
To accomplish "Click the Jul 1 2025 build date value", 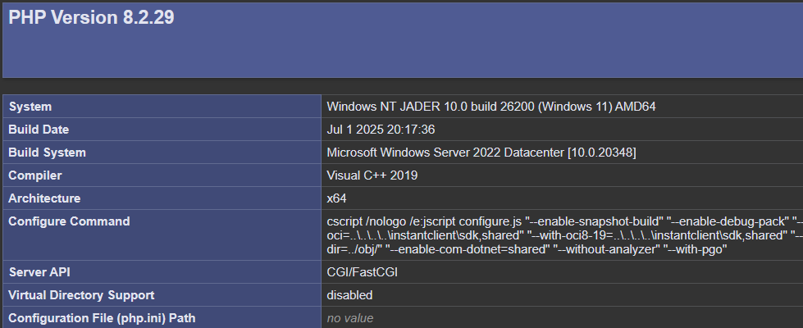I will (381, 130).
